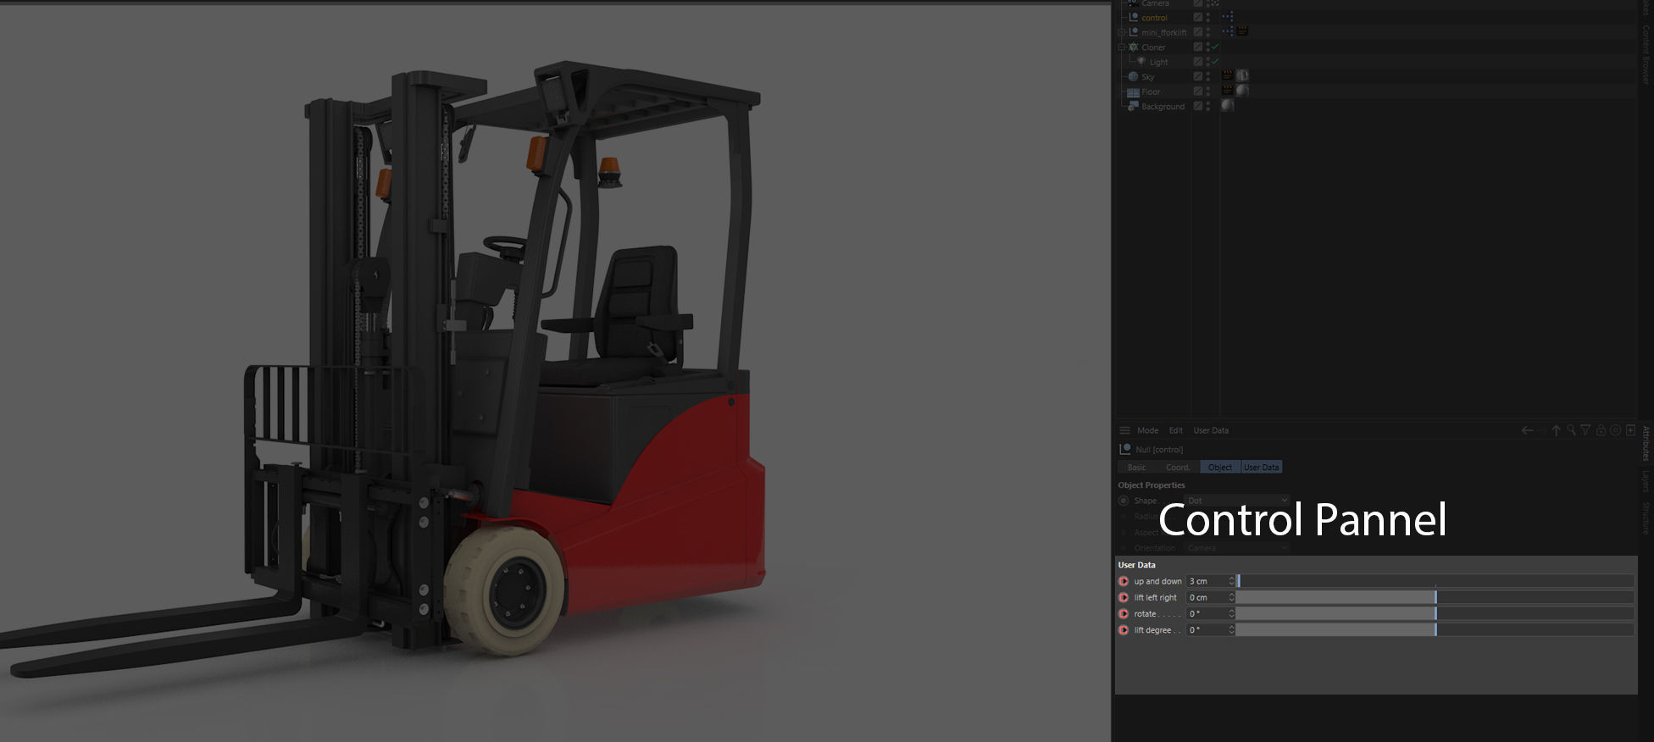Select the Object tab

tap(1220, 468)
